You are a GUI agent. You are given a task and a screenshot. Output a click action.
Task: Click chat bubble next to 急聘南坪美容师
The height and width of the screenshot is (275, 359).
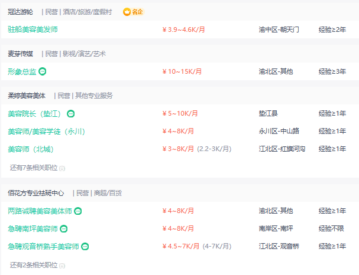[x=64, y=228]
